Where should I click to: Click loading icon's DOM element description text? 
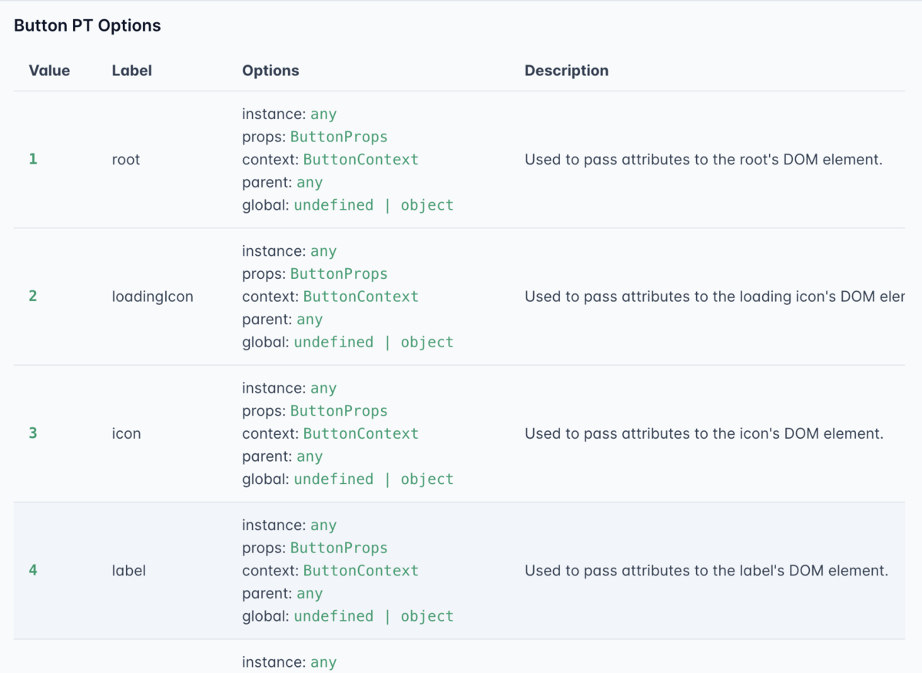click(715, 297)
